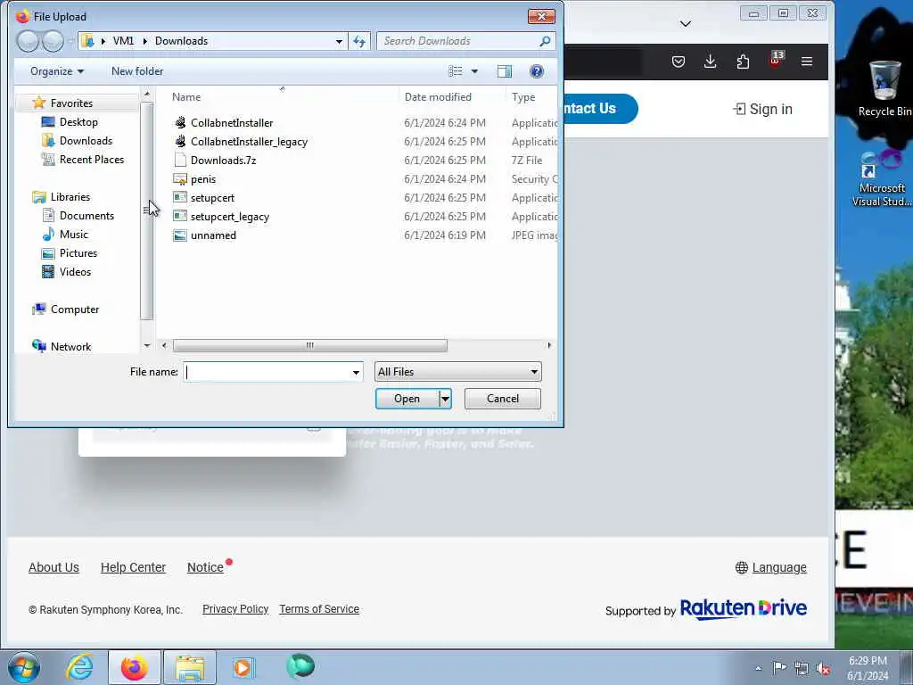Screen dimensions: 913x685
Task: Open the Firefox hamburger menu
Action: click(x=807, y=62)
